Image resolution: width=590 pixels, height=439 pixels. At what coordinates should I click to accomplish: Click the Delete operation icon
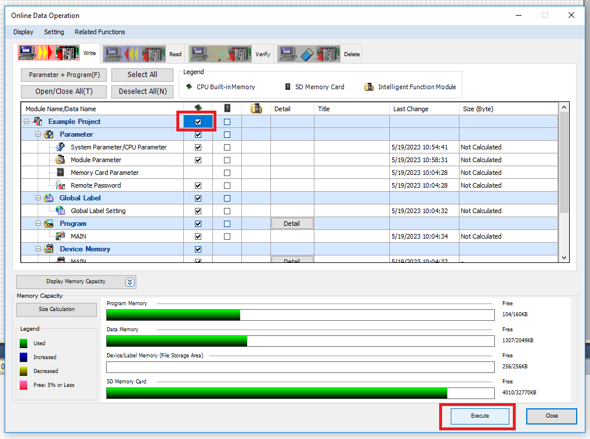[x=309, y=54]
